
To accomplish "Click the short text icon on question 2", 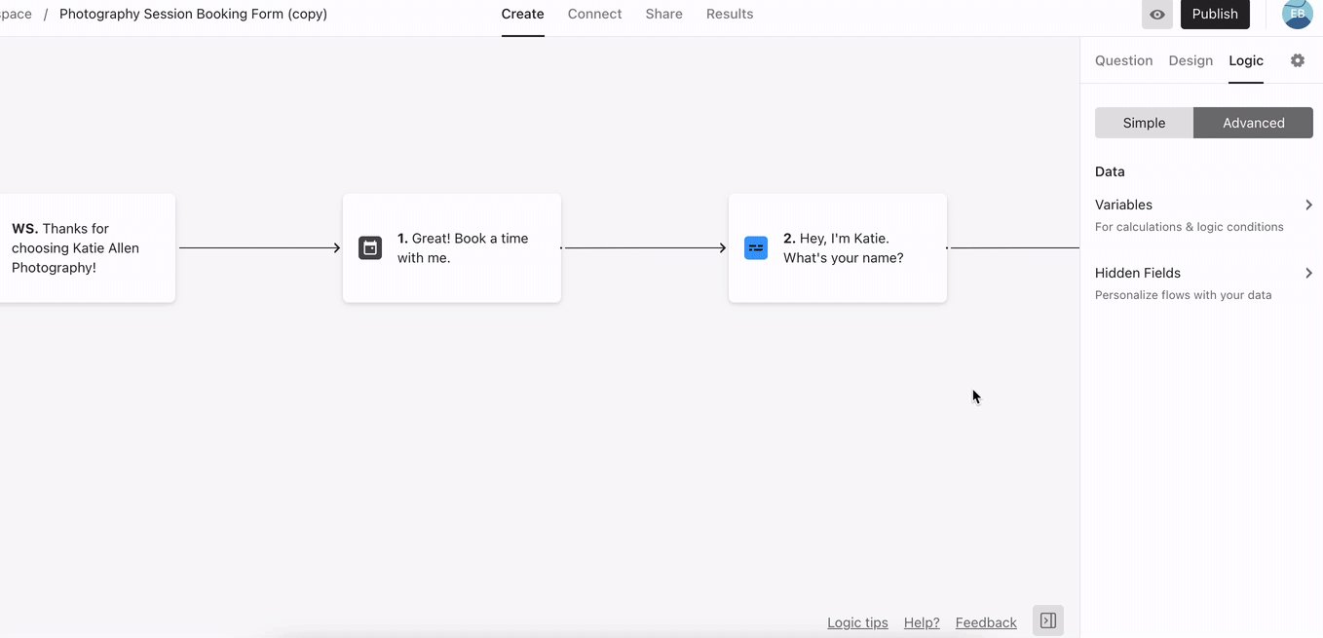I will click(756, 248).
